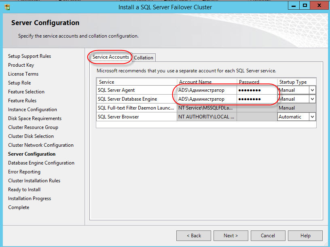The width and height of the screenshot is (330, 247).
Task: Switch to the Collation tab
Action: click(x=144, y=58)
